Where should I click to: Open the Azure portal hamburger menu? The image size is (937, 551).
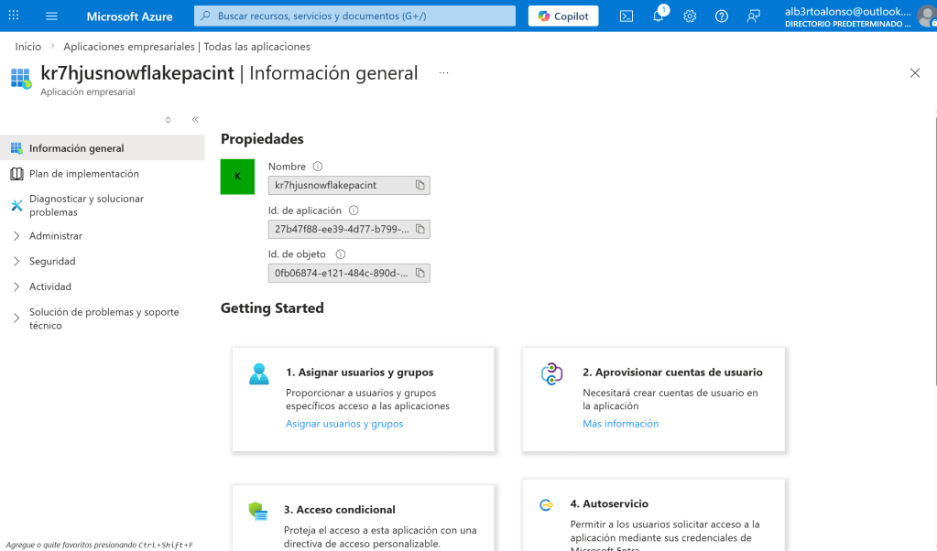click(51, 16)
